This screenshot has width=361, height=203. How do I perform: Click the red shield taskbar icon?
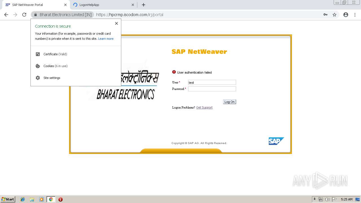click(x=60, y=199)
